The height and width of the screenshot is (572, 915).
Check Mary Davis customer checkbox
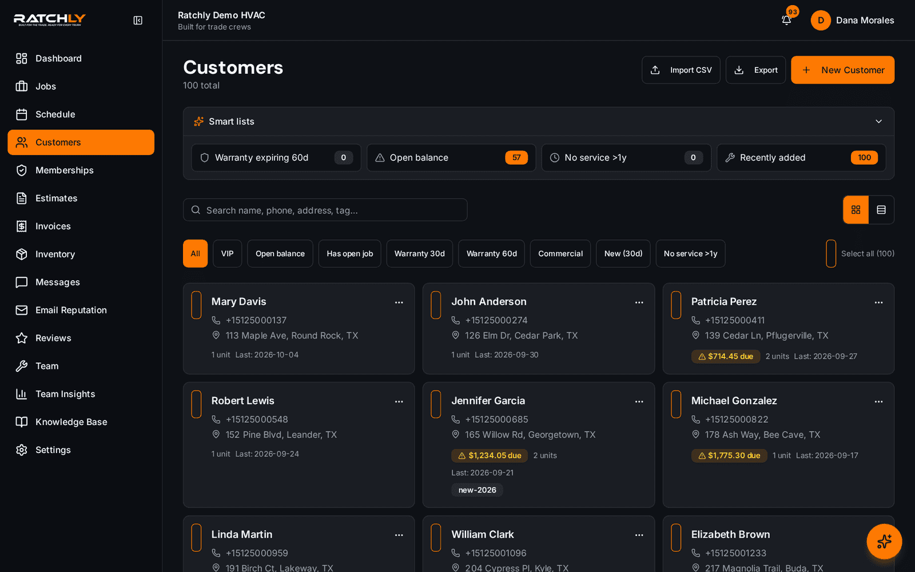[x=196, y=305]
